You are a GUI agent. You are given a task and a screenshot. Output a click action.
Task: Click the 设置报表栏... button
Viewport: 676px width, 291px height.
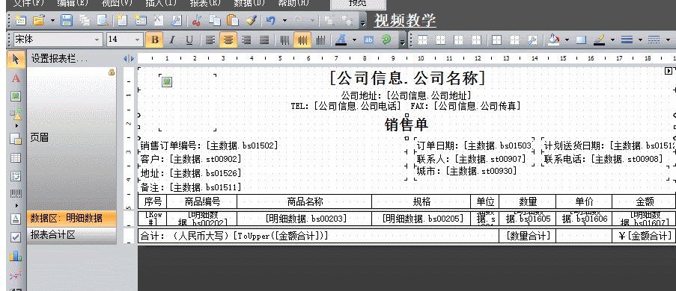pyautogui.click(x=59, y=59)
